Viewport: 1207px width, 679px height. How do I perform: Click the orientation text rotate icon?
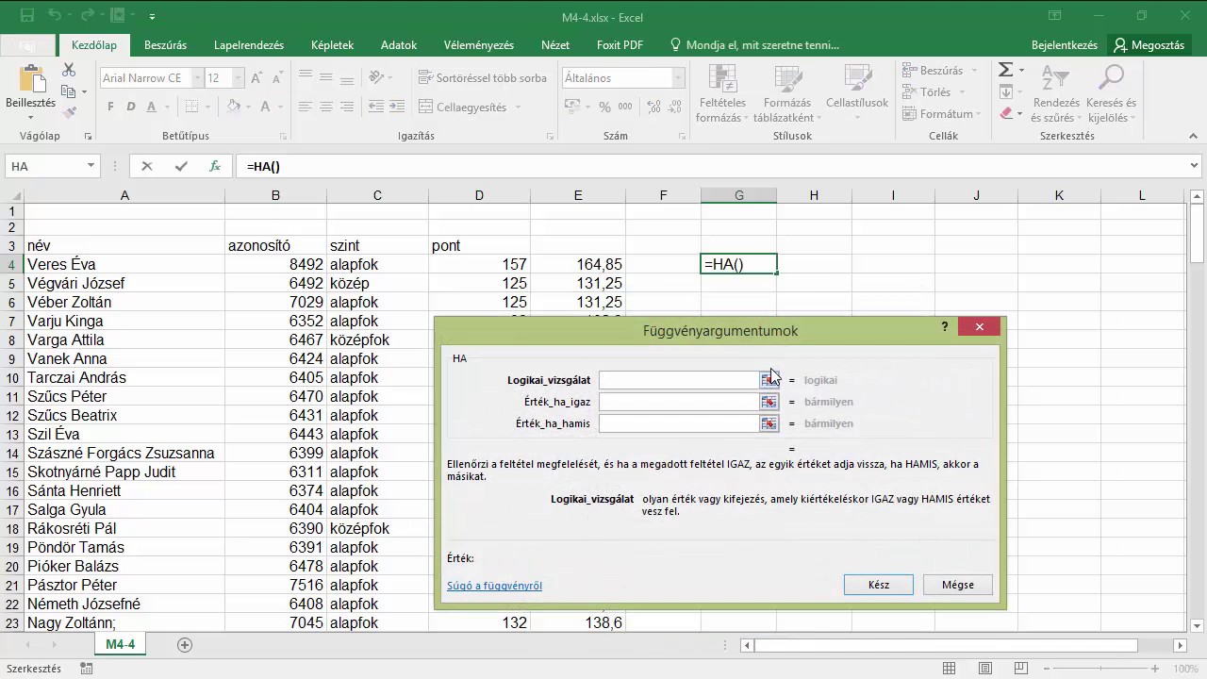pos(377,78)
